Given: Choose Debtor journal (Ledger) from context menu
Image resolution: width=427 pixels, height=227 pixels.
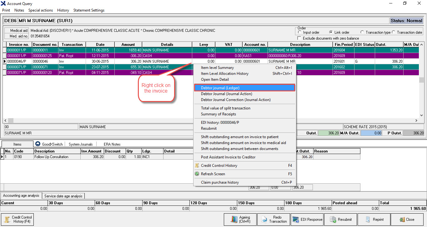Looking at the screenshot, I should pyautogui.click(x=244, y=88).
